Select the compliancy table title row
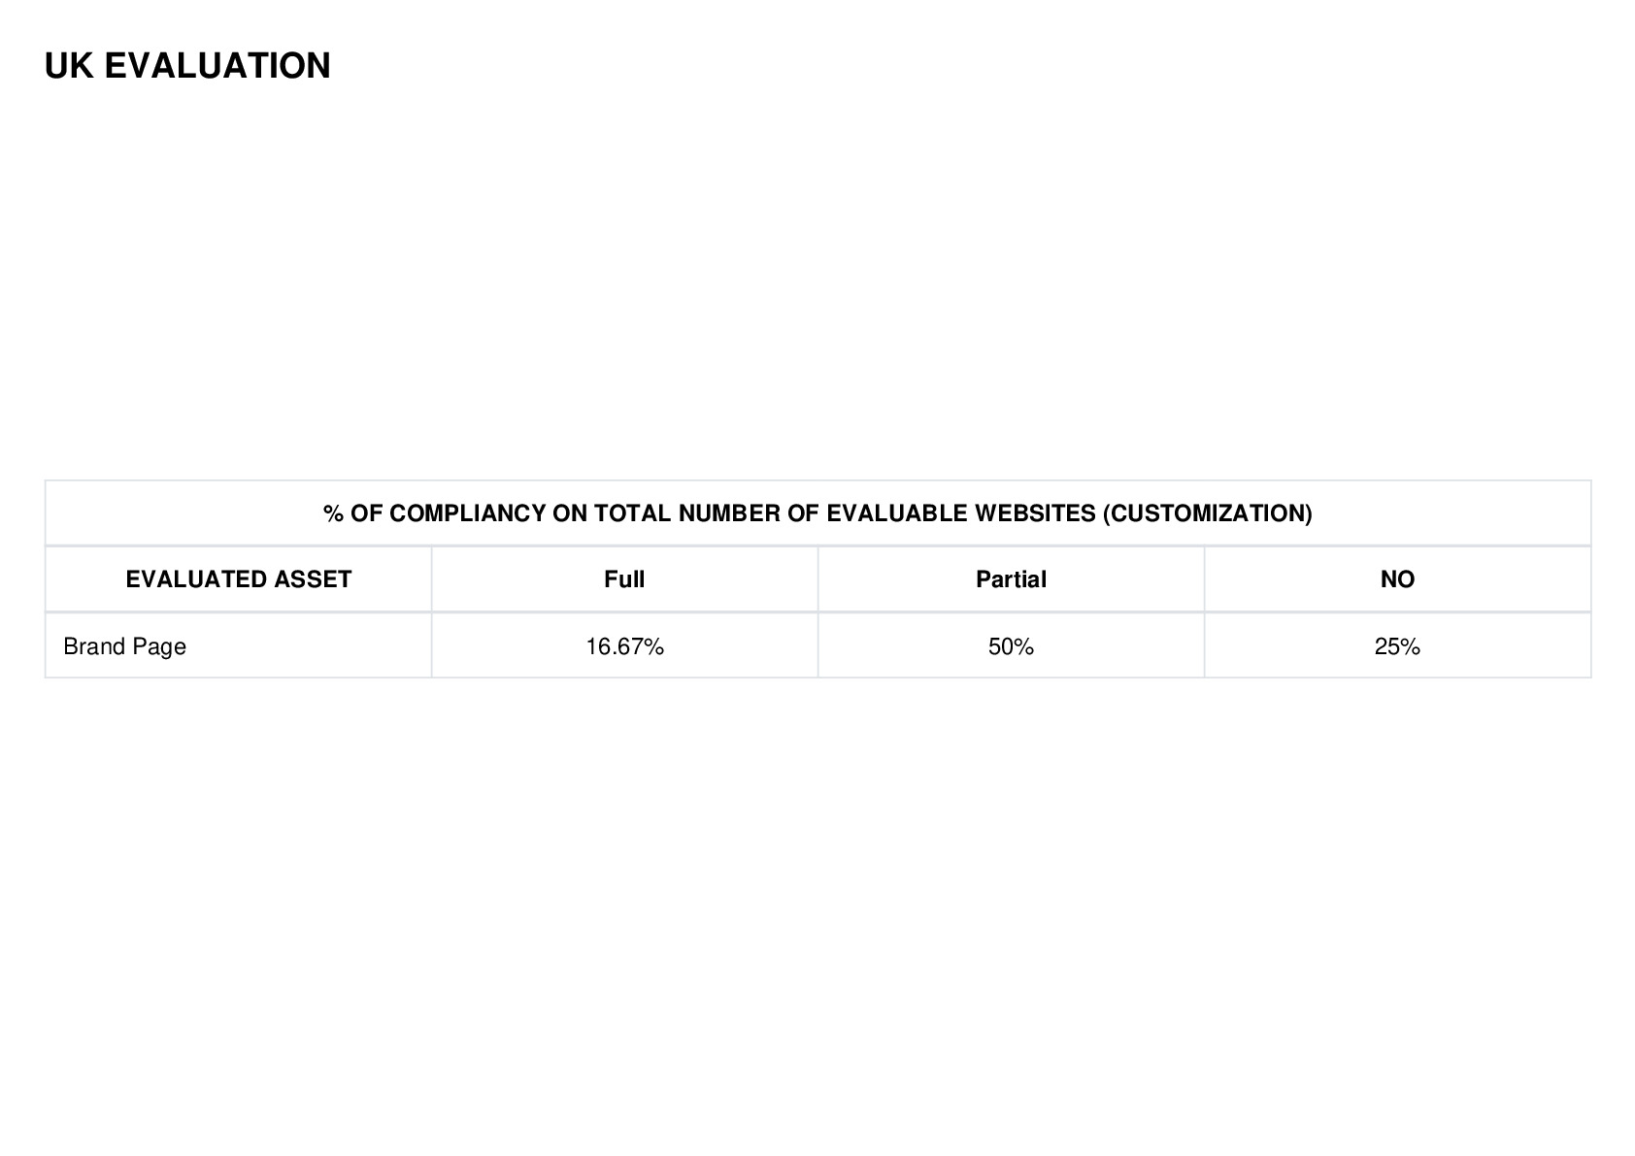The height and width of the screenshot is (1156, 1635). pos(817,512)
